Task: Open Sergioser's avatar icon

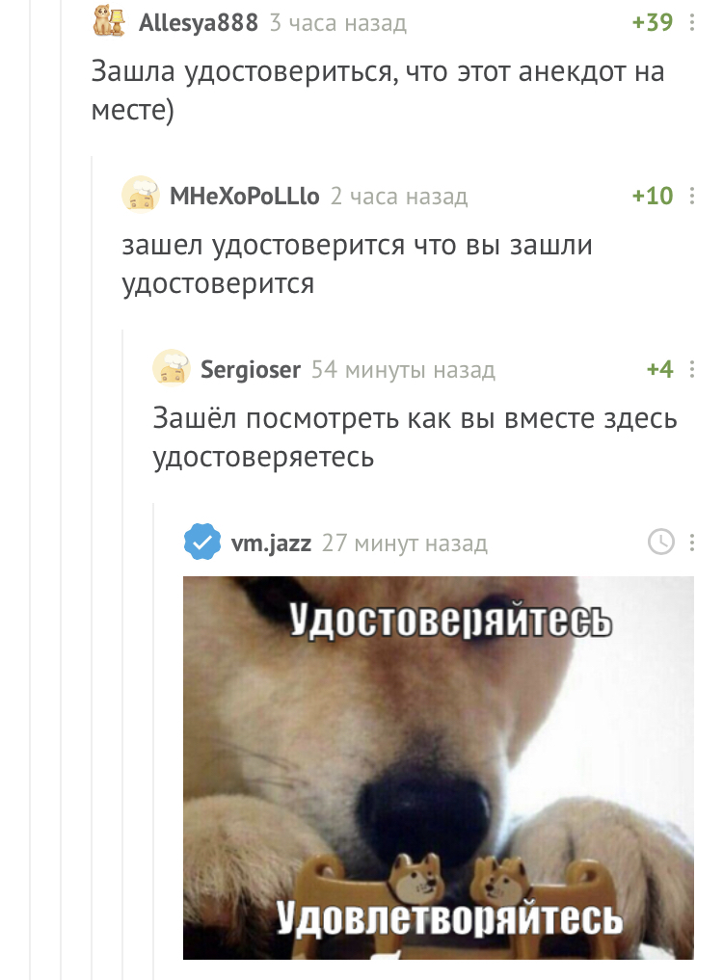Action: click(172, 368)
